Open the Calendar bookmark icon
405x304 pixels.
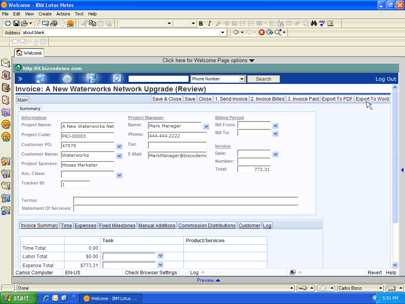coord(6,75)
